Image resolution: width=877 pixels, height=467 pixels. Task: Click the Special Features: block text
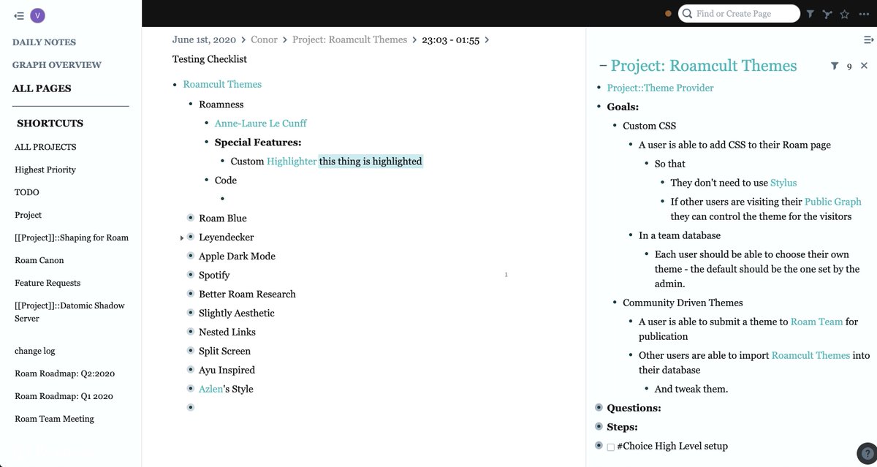(258, 142)
